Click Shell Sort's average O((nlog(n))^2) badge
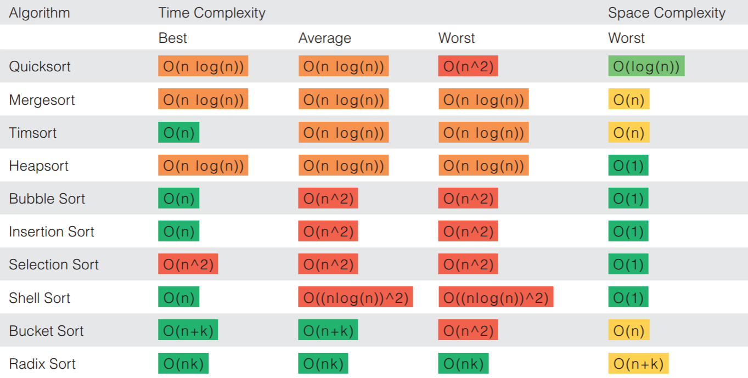 click(x=356, y=298)
